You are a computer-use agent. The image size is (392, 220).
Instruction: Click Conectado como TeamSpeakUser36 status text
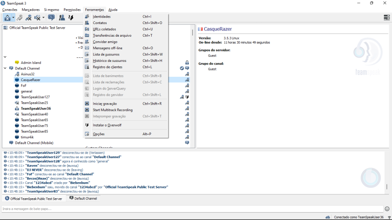(x=359, y=217)
